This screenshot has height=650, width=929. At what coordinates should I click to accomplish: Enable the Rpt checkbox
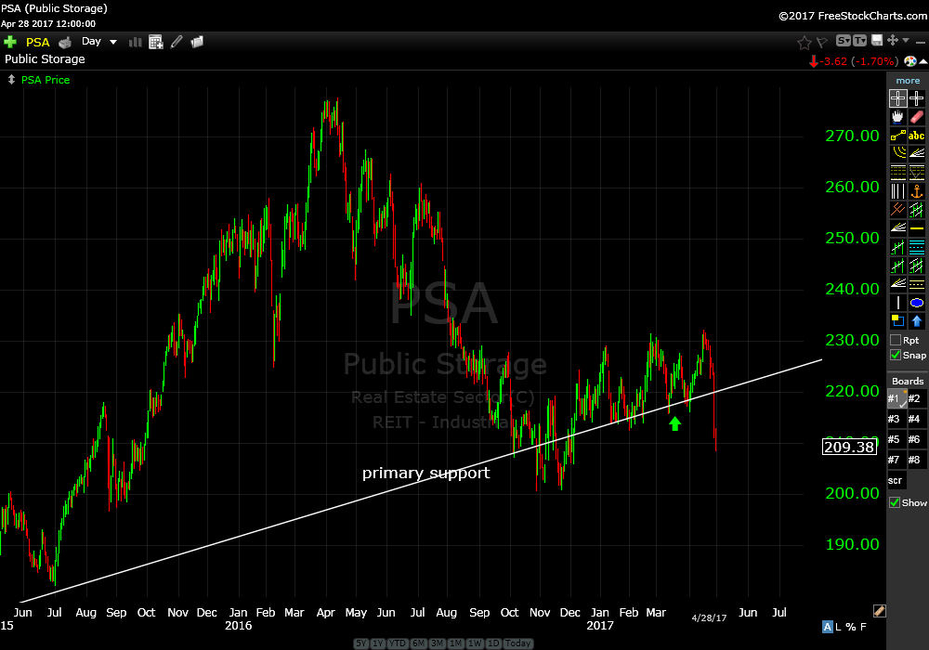click(896, 341)
